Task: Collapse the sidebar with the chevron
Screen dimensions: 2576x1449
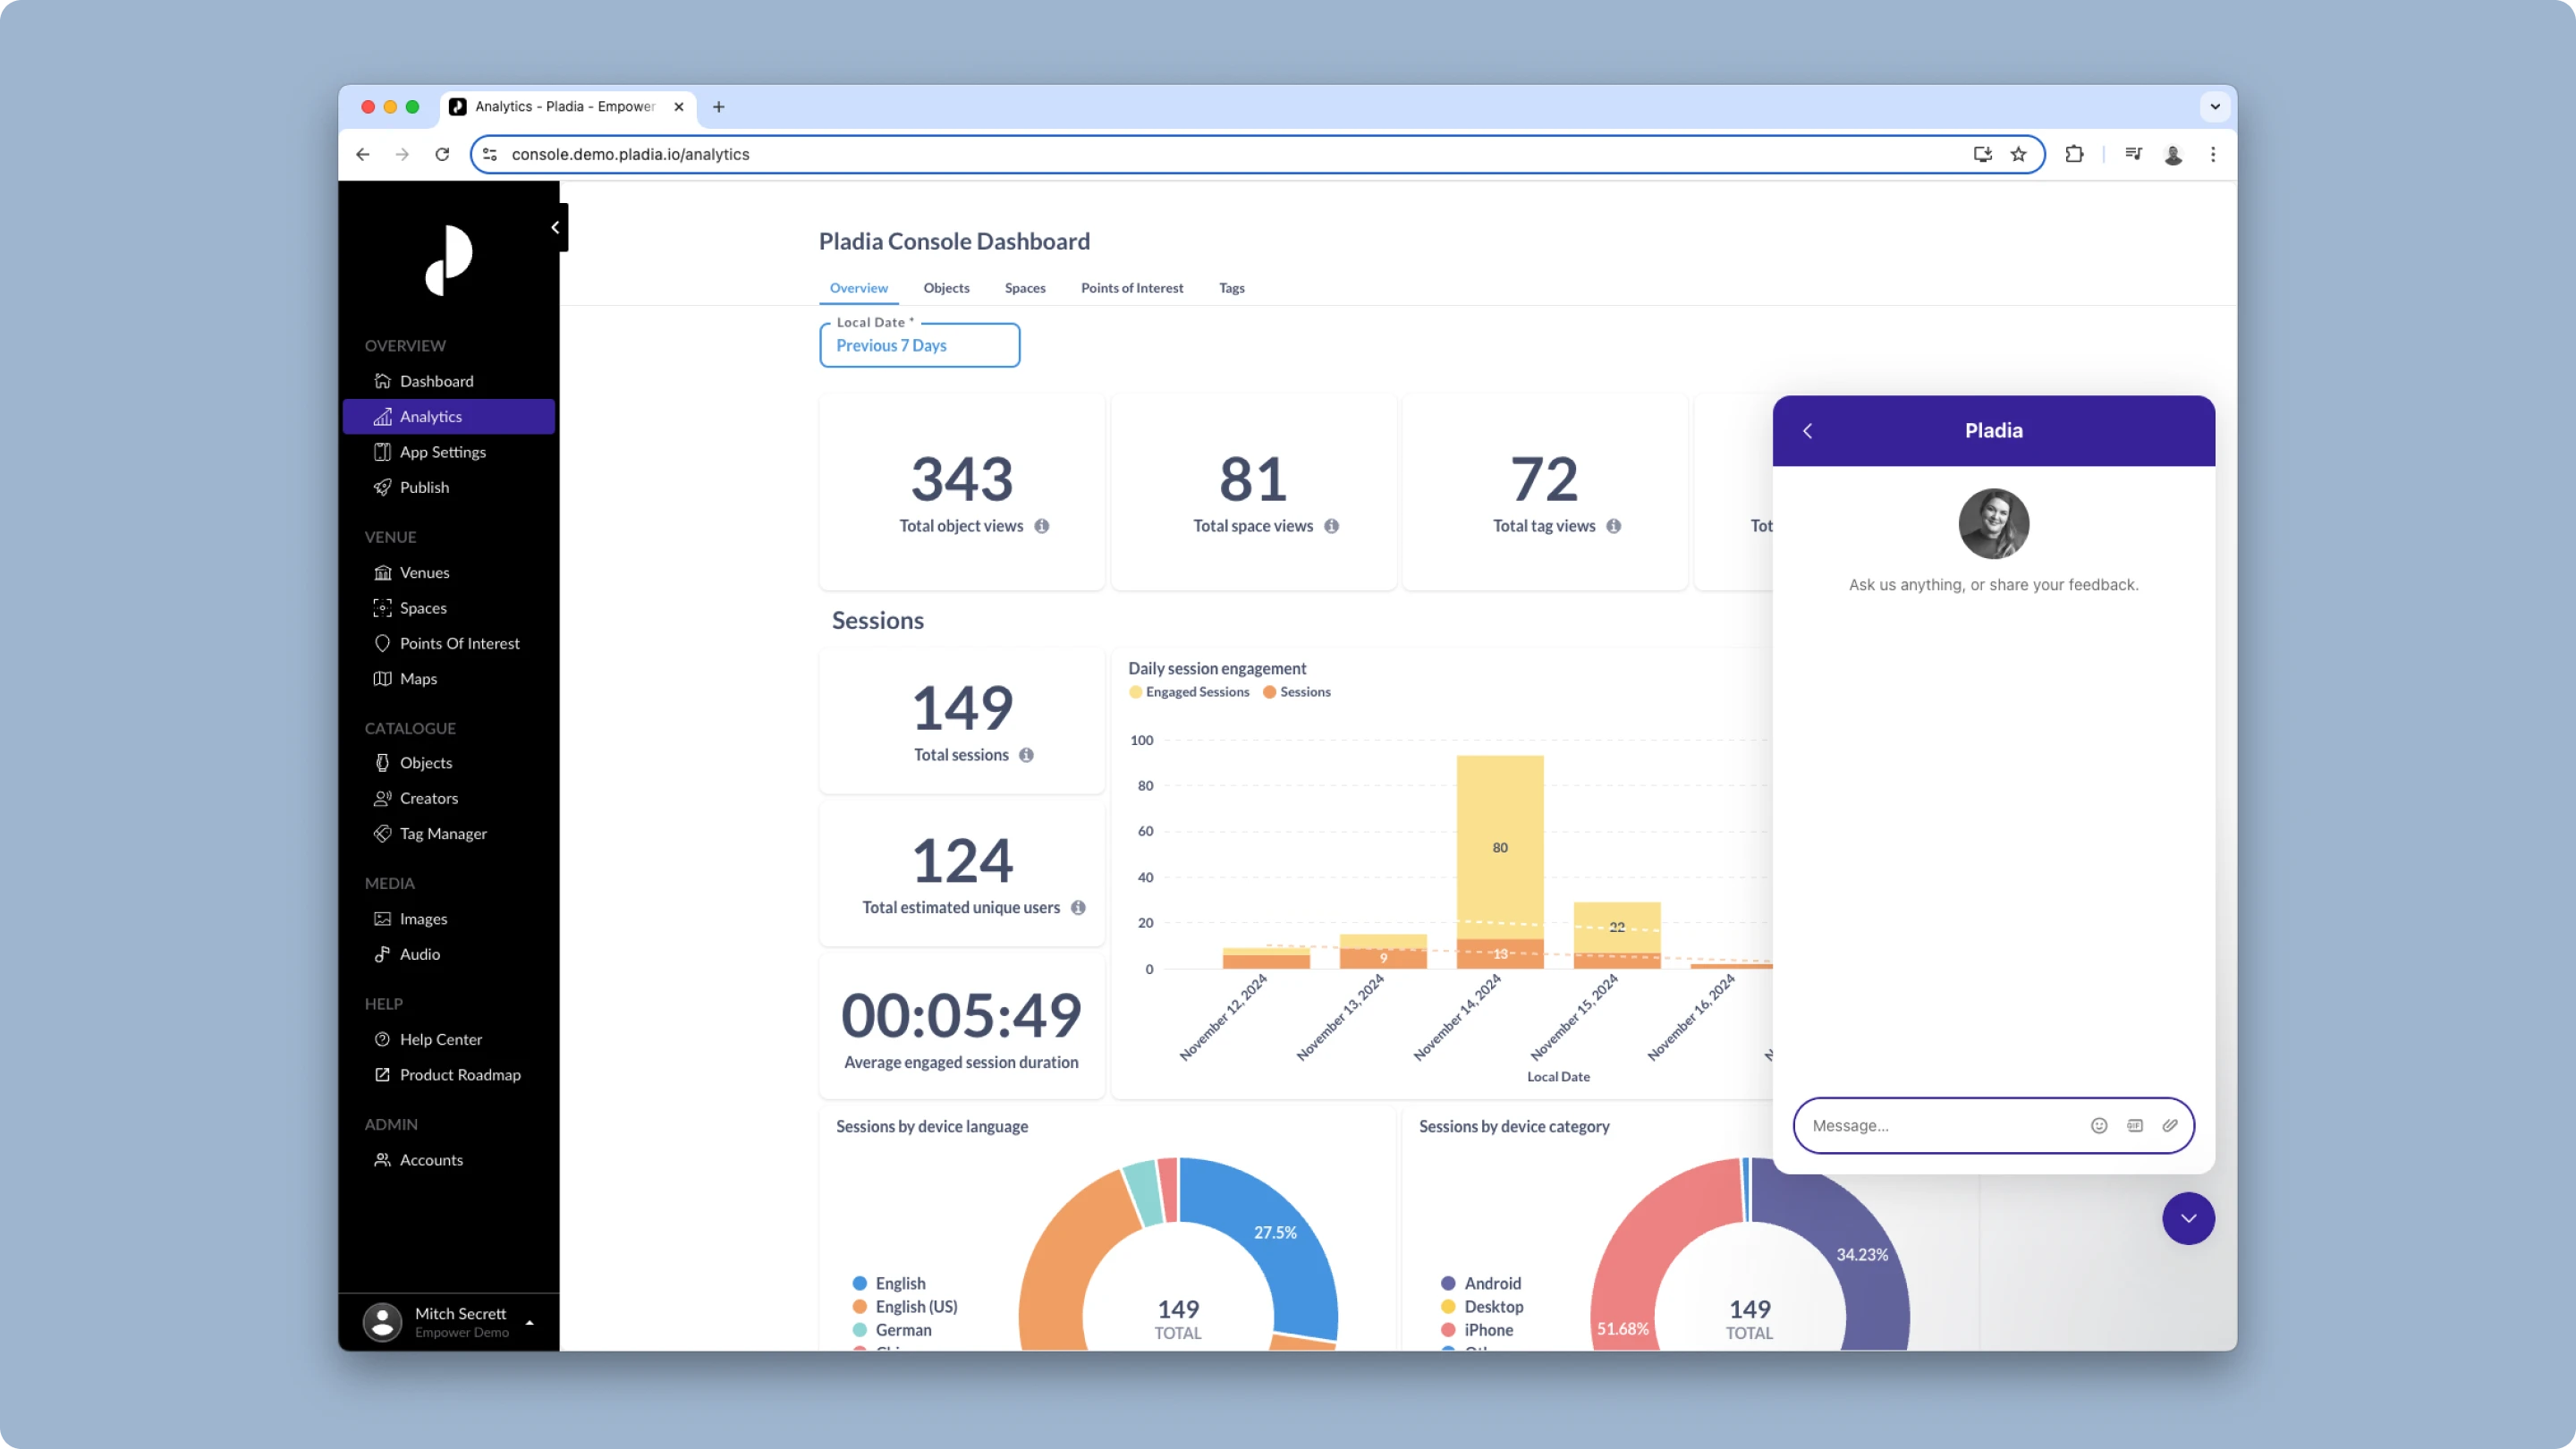Action: (x=555, y=228)
